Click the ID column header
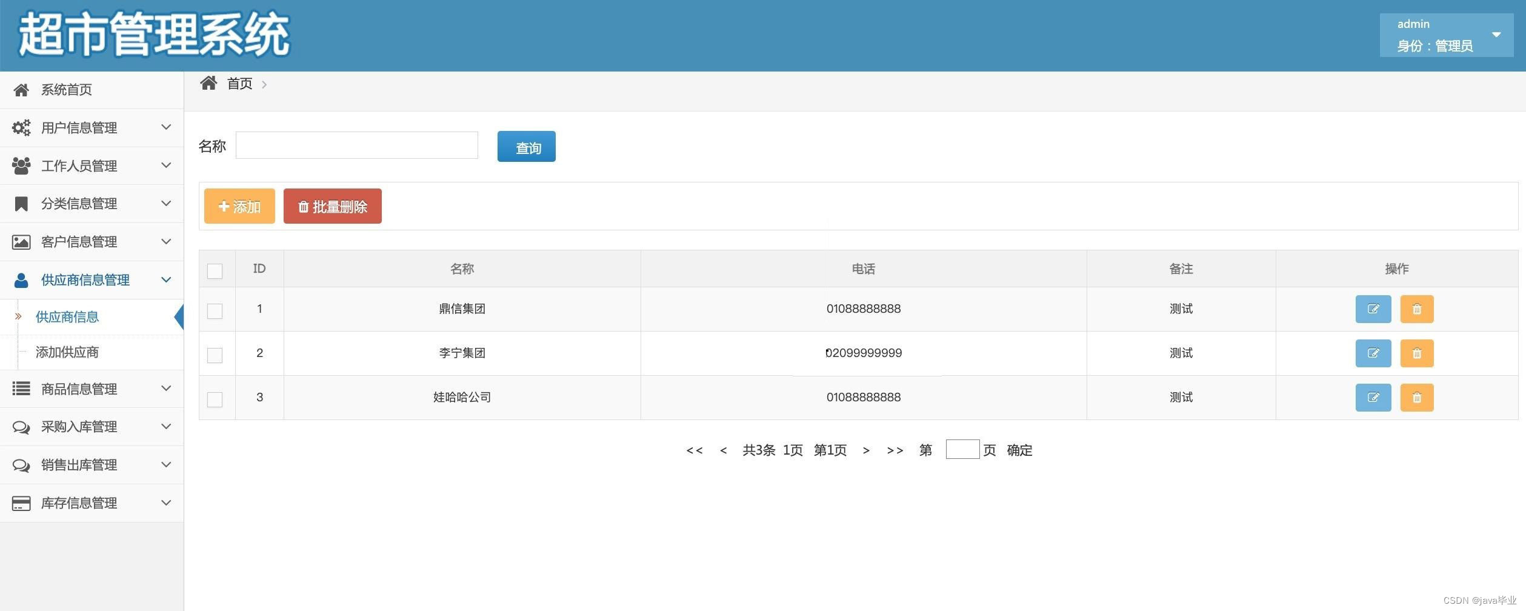Image resolution: width=1526 pixels, height=611 pixels. coord(259,269)
